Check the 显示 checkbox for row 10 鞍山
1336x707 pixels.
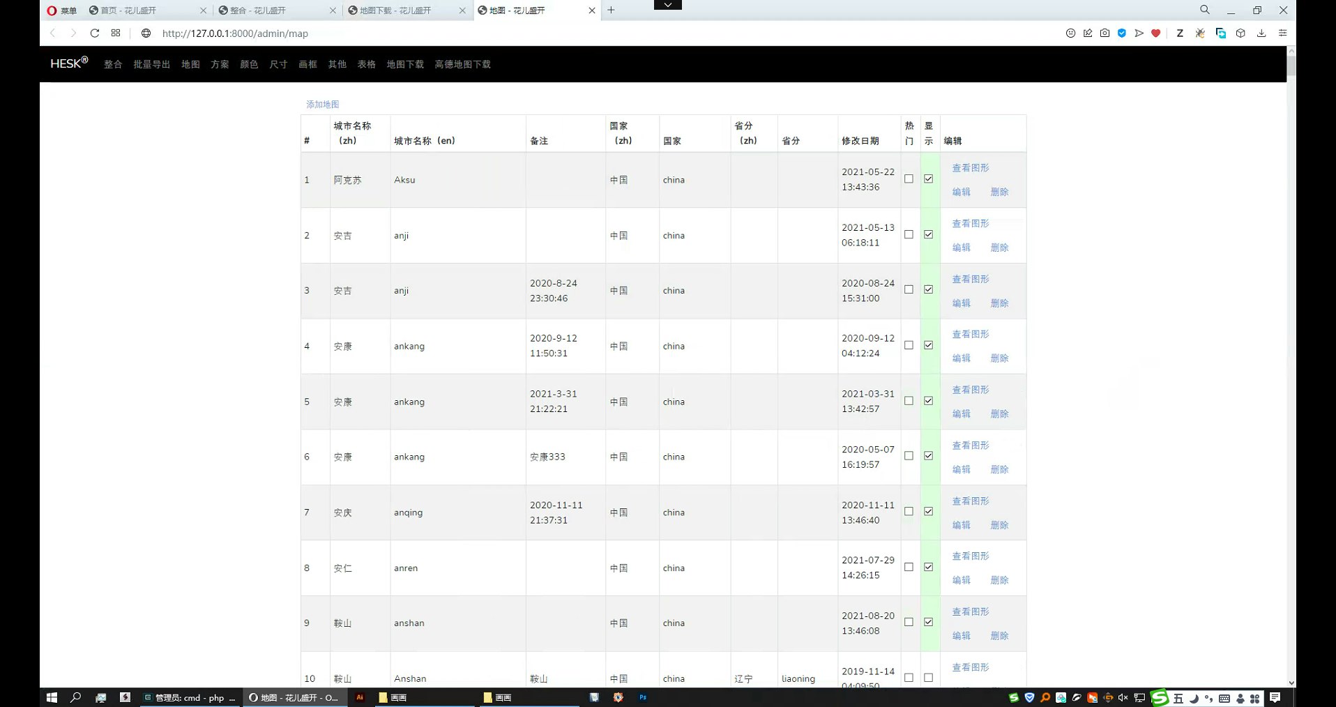tap(928, 678)
